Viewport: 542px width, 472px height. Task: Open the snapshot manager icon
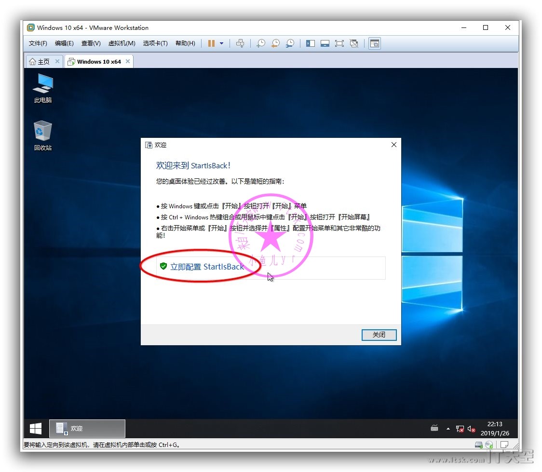tap(290, 43)
